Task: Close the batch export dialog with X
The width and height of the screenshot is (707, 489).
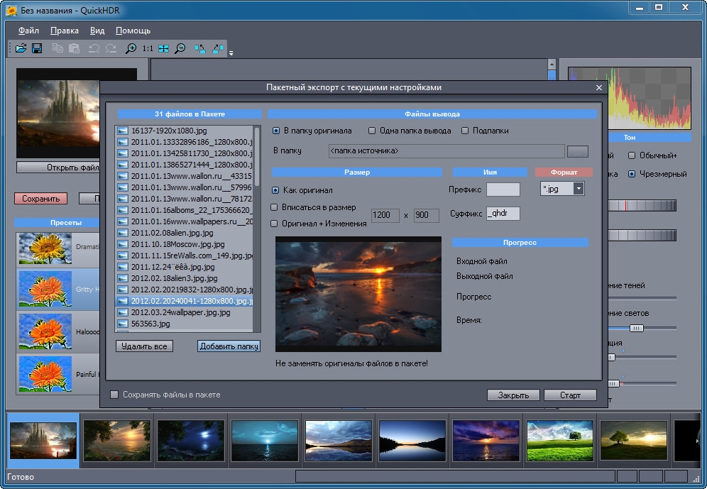Action: coord(599,87)
